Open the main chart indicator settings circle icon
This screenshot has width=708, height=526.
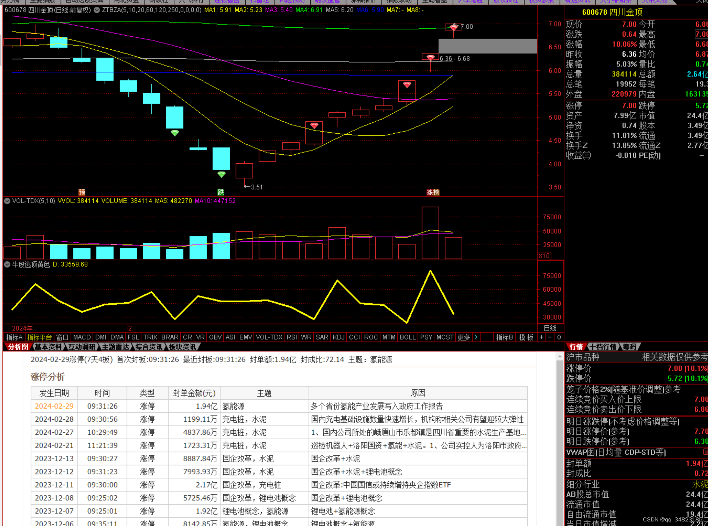click(97, 10)
